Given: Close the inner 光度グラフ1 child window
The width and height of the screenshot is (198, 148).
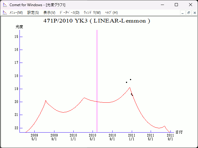Looking at the screenshot, I should (194, 13).
